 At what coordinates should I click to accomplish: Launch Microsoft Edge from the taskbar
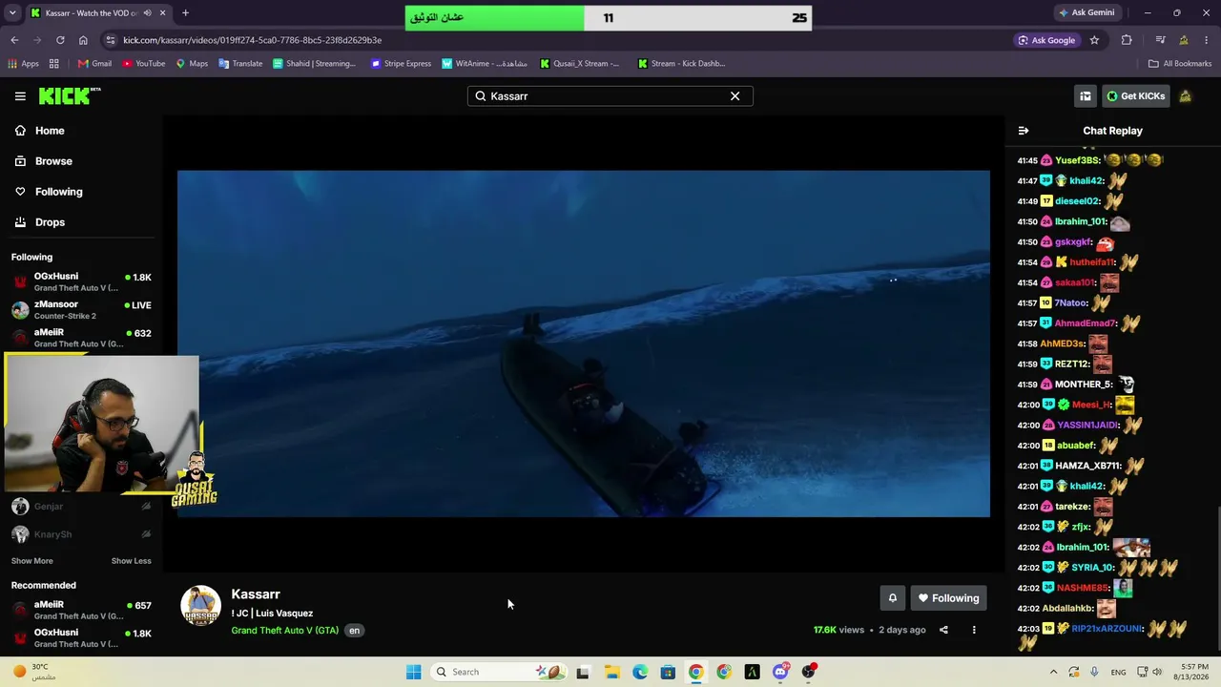pyautogui.click(x=640, y=672)
